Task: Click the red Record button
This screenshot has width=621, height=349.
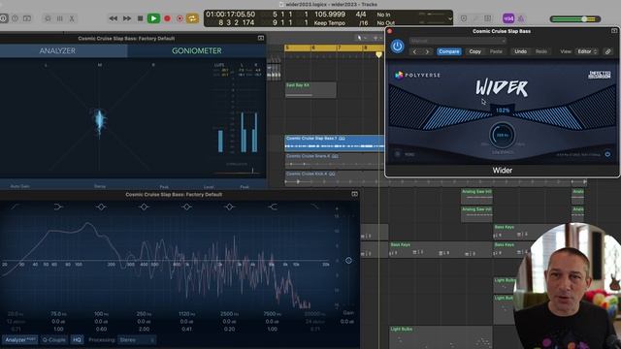Action: tap(167, 18)
